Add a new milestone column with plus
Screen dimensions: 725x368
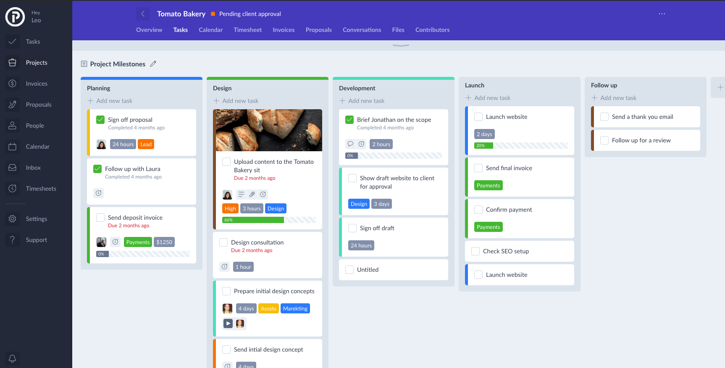(720, 87)
